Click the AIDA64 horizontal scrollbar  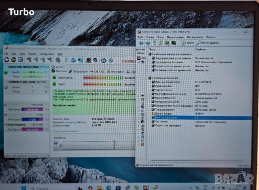point(197,161)
